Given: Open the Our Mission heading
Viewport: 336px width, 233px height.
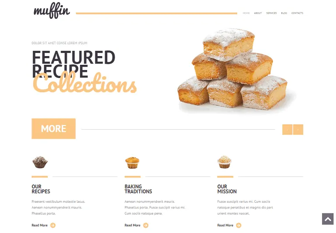Looking at the screenshot, I should coord(227,189).
